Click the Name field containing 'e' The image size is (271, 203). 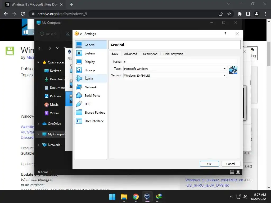180,62
